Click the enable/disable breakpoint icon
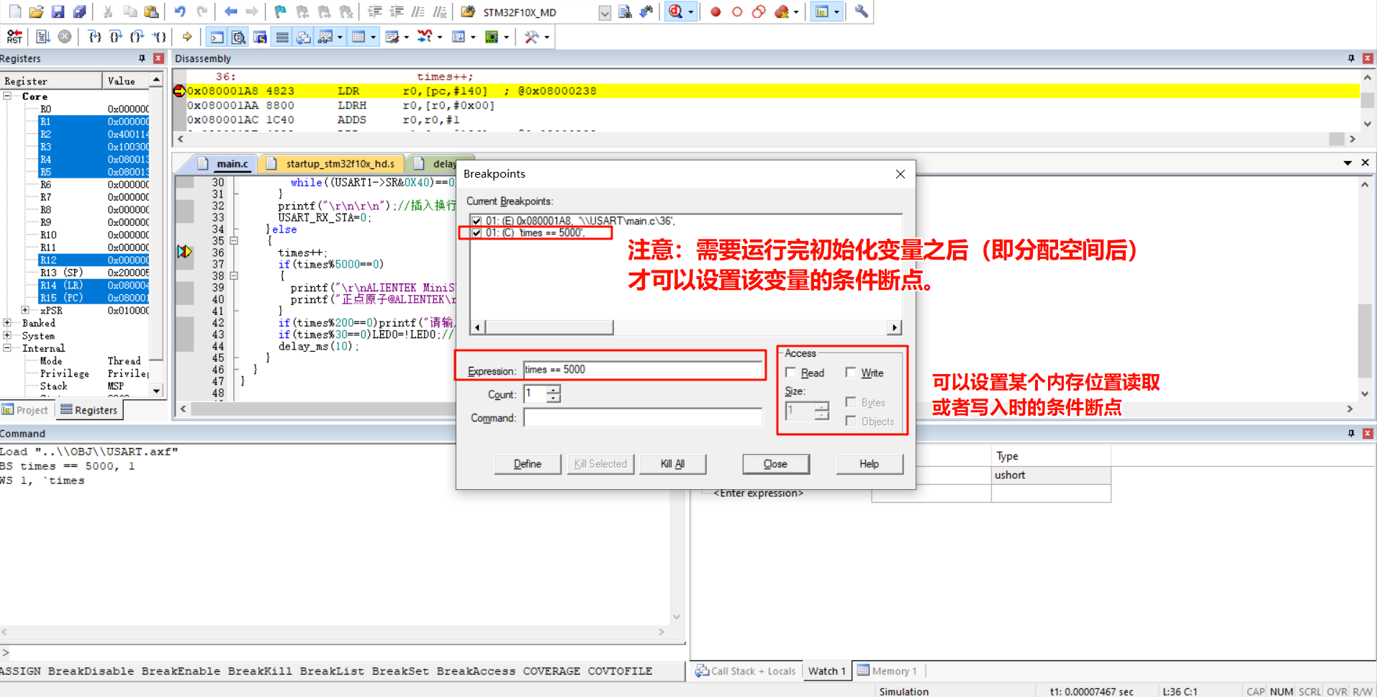Screen dimensions: 1377x697 point(737,12)
